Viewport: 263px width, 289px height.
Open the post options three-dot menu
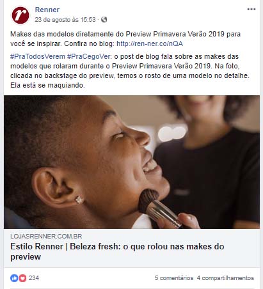(251, 9)
